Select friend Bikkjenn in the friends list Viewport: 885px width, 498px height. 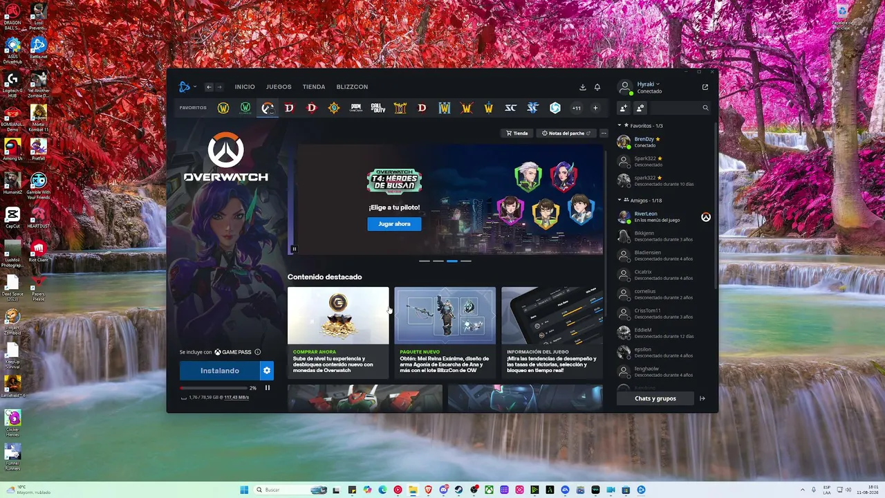(664, 236)
